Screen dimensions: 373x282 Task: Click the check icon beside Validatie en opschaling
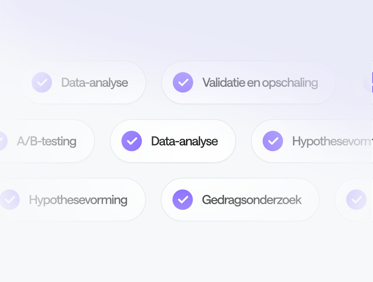click(183, 82)
